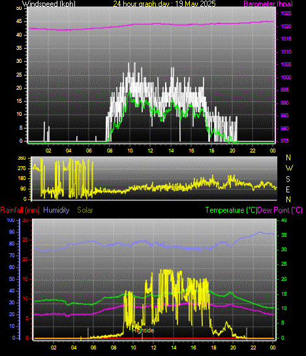
Task: Select the Rainfall (mm) legend label
Action: pyautogui.click(x=20, y=210)
